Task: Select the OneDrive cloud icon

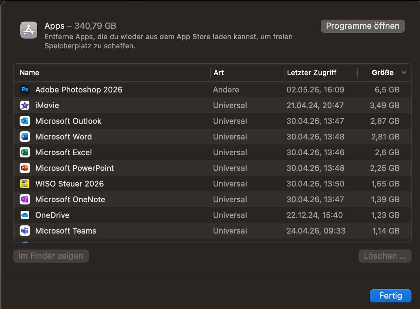Action: pos(25,215)
